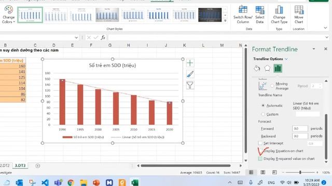Switch to Page Layout view

click(263, 172)
